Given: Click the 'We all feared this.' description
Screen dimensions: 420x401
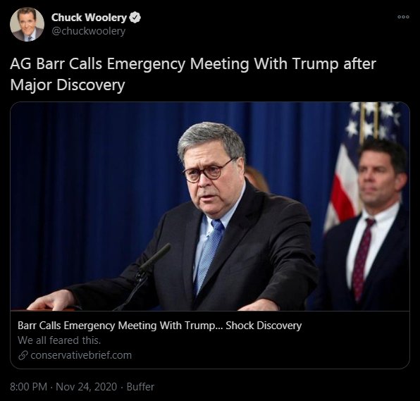Looking at the screenshot, I should tap(59, 340).
